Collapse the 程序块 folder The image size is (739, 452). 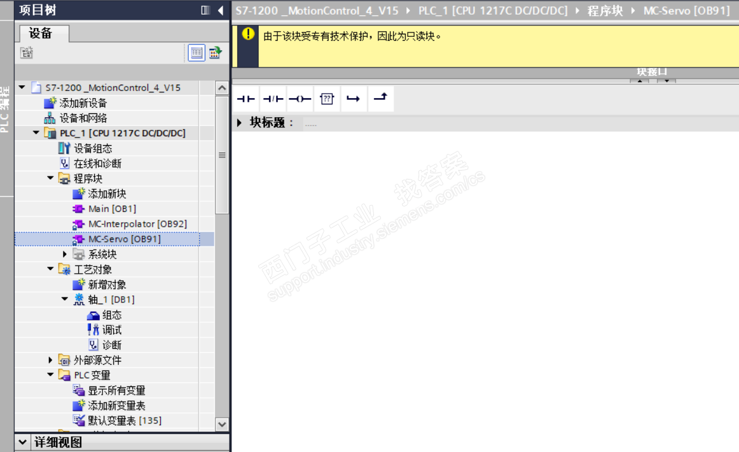(50, 178)
